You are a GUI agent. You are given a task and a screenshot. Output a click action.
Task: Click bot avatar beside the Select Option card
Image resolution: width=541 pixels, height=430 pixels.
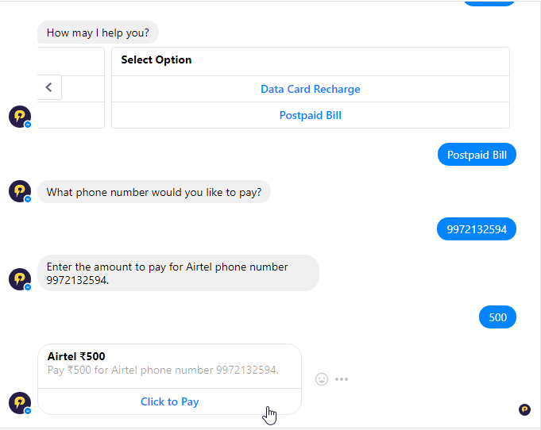tap(20, 117)
